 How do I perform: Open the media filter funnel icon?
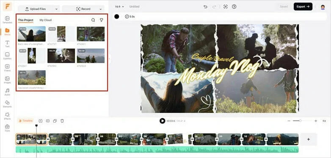coord(102,20)
